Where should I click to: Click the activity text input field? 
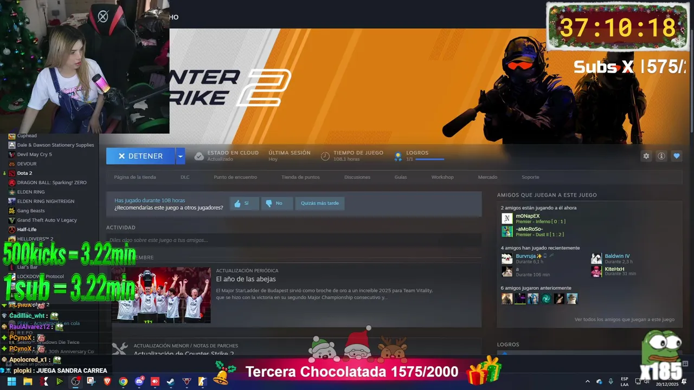[294, 240]
